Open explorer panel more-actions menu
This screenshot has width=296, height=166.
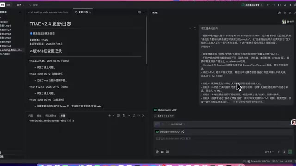pyautogui.click(x=20, y=12)
